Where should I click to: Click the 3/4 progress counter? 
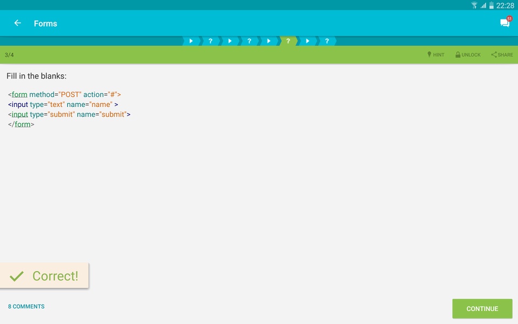point(9,55)
